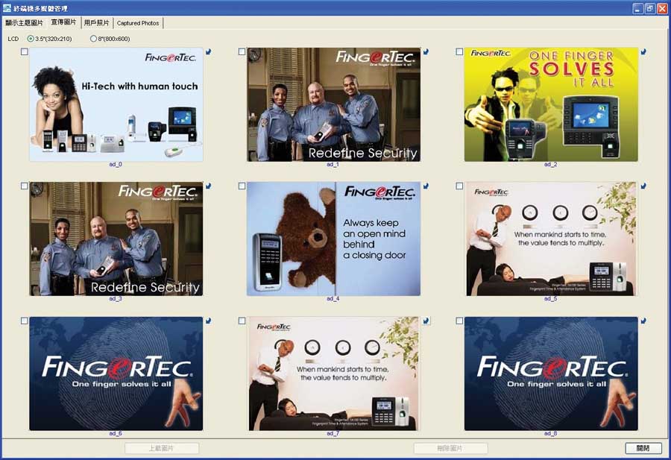Viewport: 671px width, 460px height.
Task: Click the blue arrow icon beside ad_1
Action: click(x=426, y=51)
